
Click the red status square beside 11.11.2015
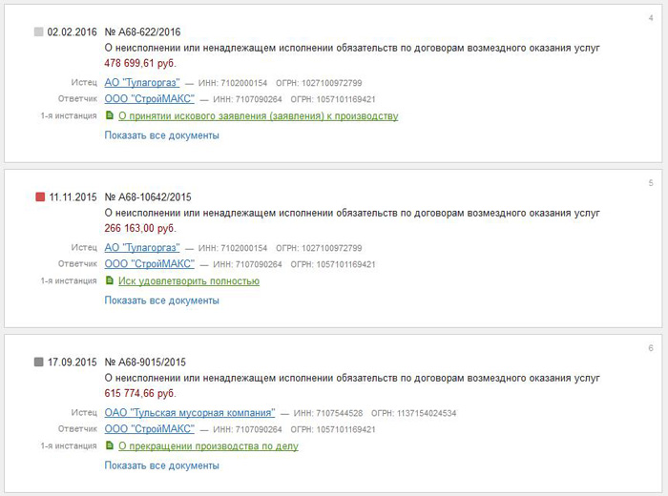(x=39, y=197)
